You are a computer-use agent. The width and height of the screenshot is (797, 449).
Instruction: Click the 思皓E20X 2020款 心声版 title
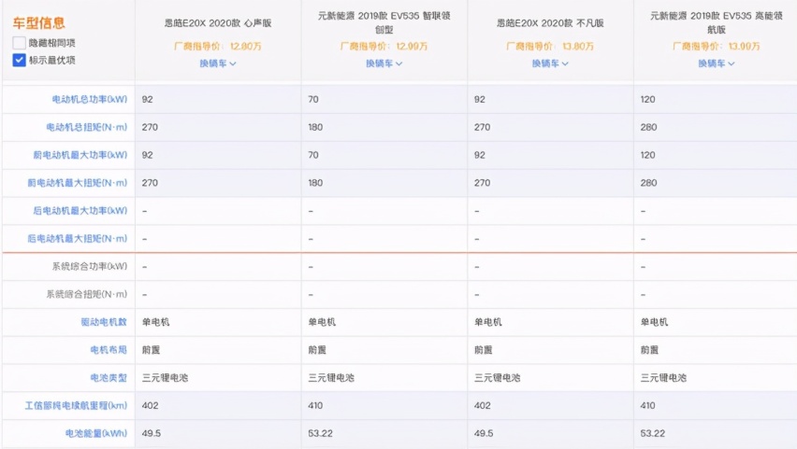point(218,23)
